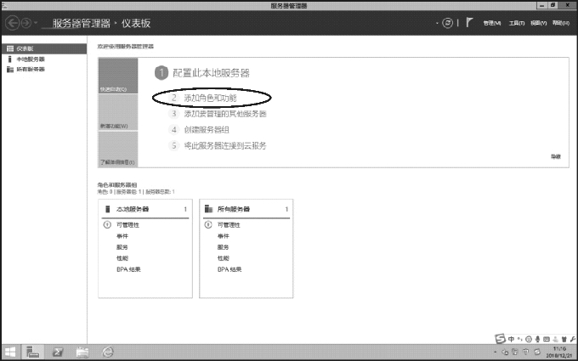578x361 pixels.
Task: Switch to the 新增功能(W) tile
Action: coord(118,112)
